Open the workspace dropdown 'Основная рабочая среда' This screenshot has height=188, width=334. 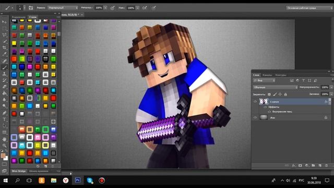[309, 8]
